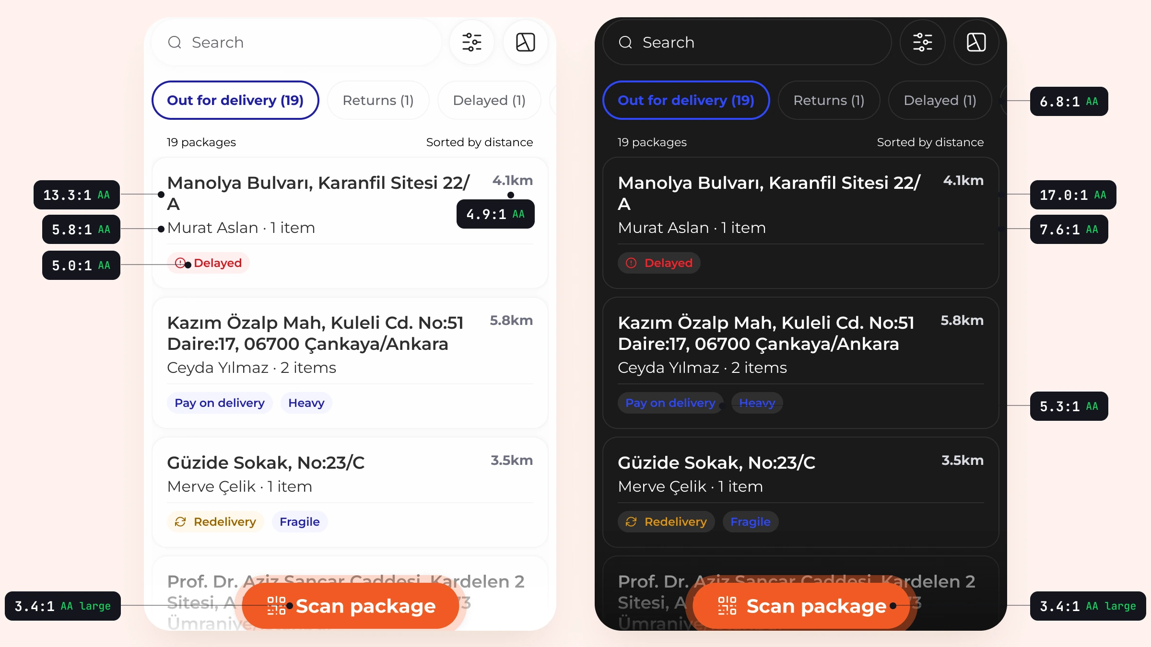Tap Scan package button in light mockup
The height and width of the screenshot is (647, 1151).
click(351, 606)
